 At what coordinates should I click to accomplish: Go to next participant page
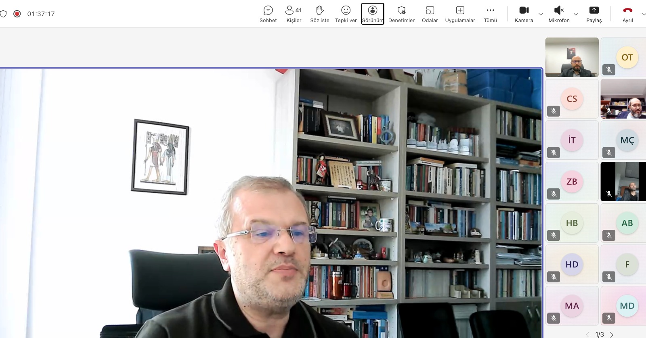pos(612,334)
